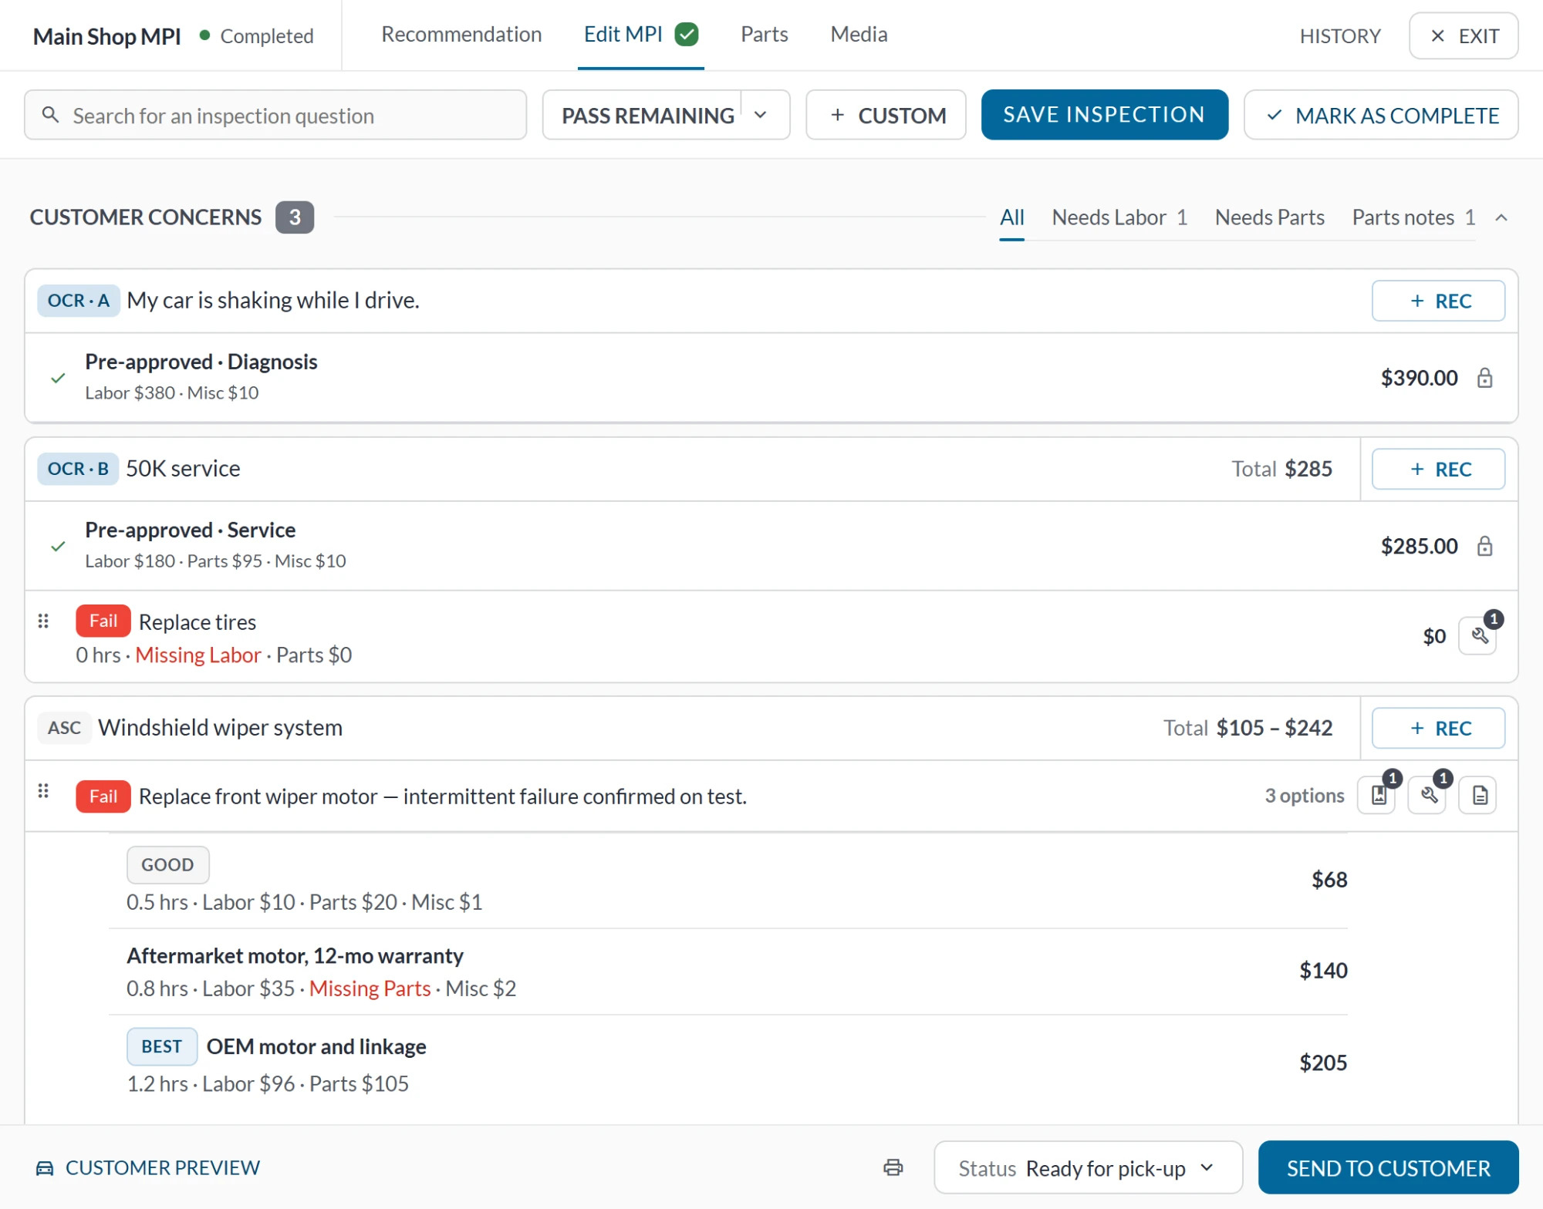
Task: Click Send to Customer button
Action: coord(1388,1167)
